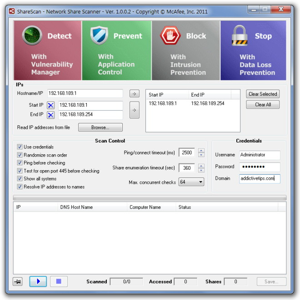The width and height of the screenshot is (300, 300).
Task: Click the Clear Selected button
Action: click(263, 94)
